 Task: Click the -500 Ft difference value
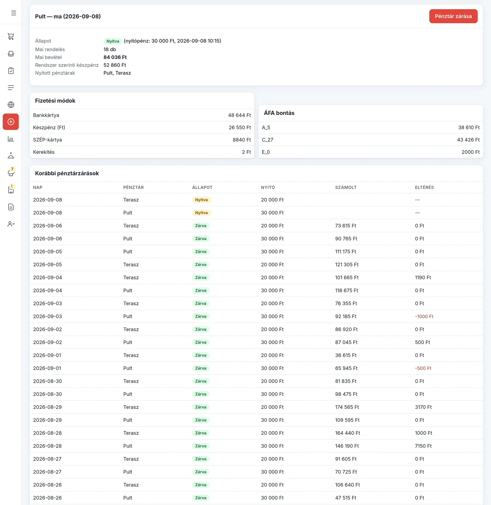[423, 368]
